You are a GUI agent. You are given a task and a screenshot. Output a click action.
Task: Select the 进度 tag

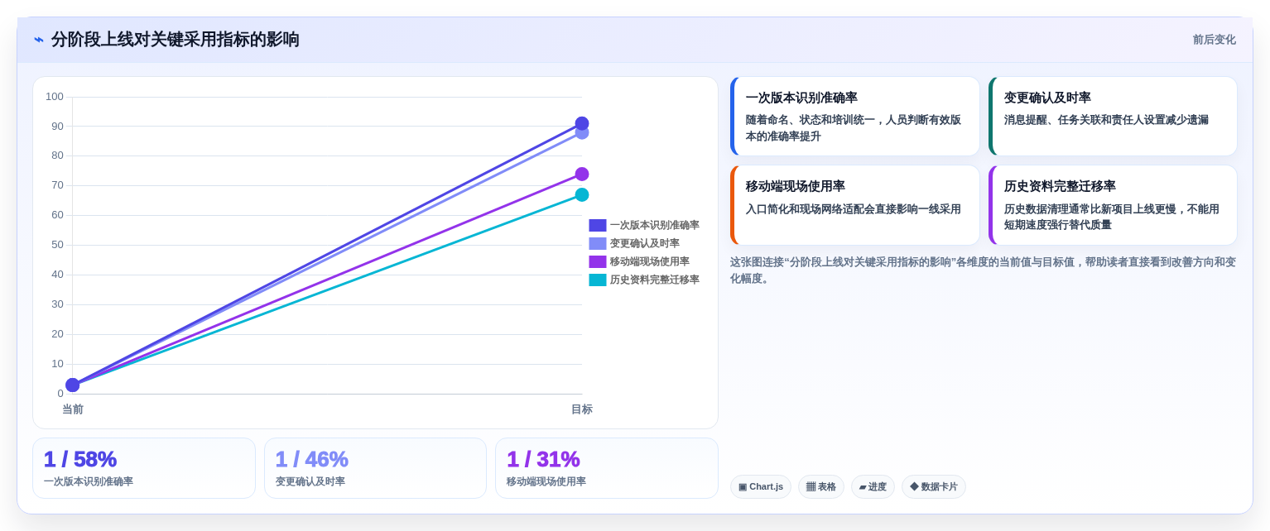coord(873,486)
